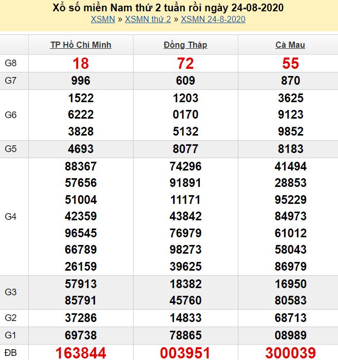Click the G8 row label
Screen dimensions: 338x360
tap(11, 64)
